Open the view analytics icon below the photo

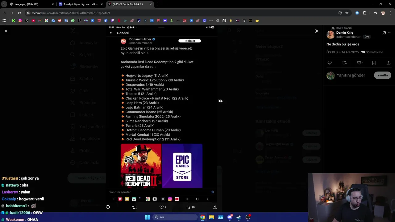click(188, 207)
